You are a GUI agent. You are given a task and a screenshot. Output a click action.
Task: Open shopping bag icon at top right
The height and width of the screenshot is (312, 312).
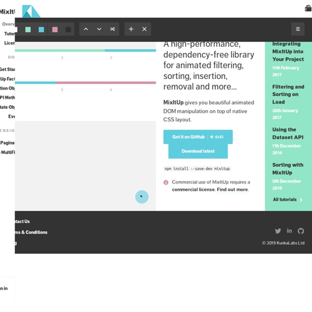click(x=308, y=8)
